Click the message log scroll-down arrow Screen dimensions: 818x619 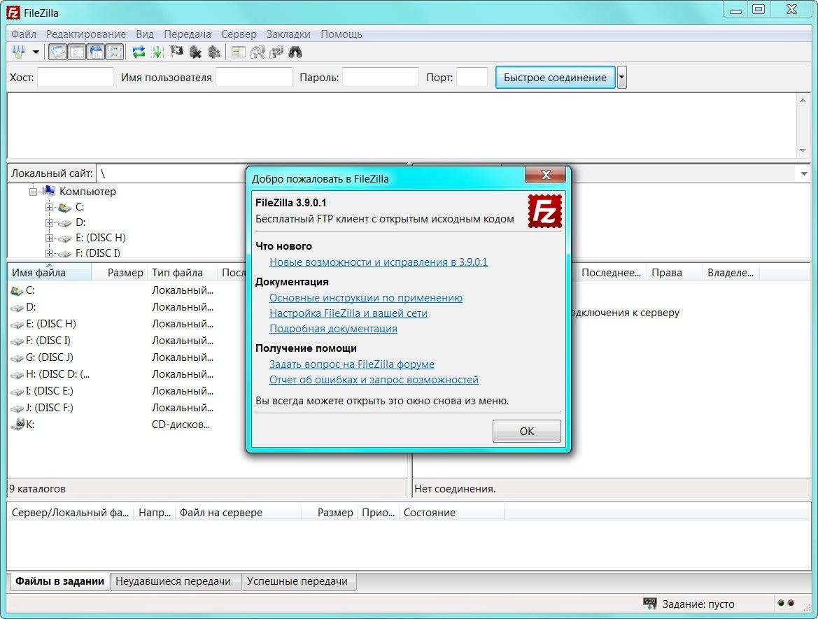point(803,150)
